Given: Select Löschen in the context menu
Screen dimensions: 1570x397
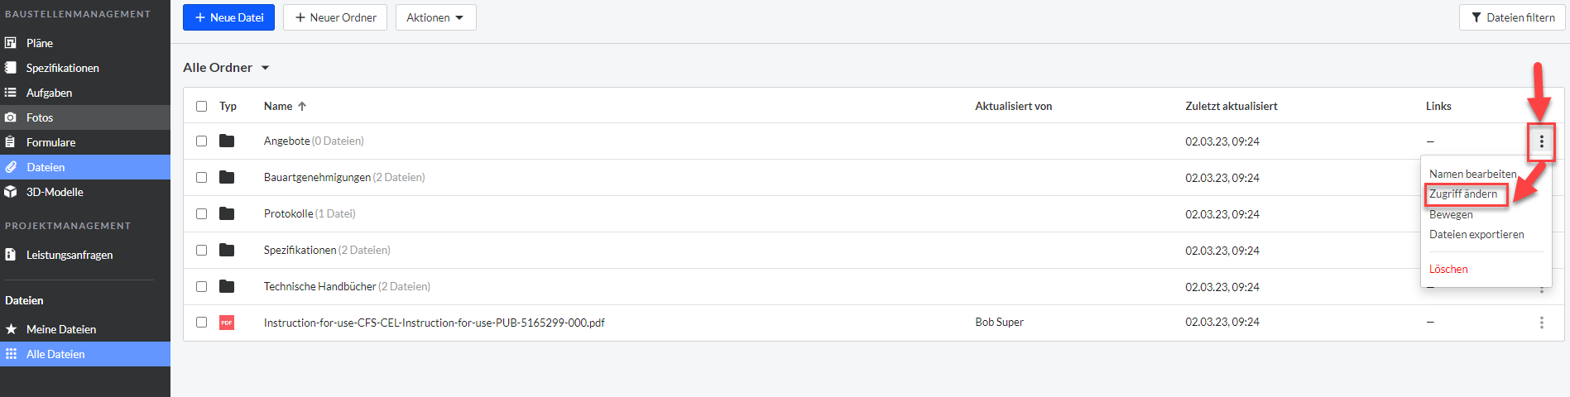Looking at the screenshot, I should 1448,270.
